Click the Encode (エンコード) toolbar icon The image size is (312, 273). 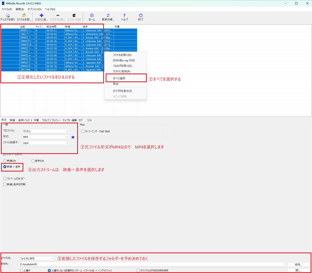pos(74,15)
